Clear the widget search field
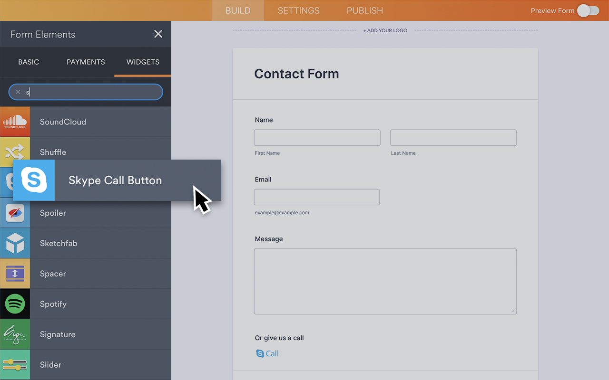Viewport: 609px width, 380px height. point(18,92)
